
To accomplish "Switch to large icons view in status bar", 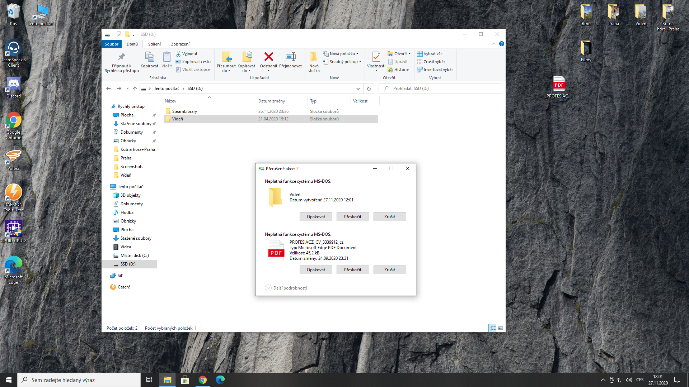I will (500, 328).
